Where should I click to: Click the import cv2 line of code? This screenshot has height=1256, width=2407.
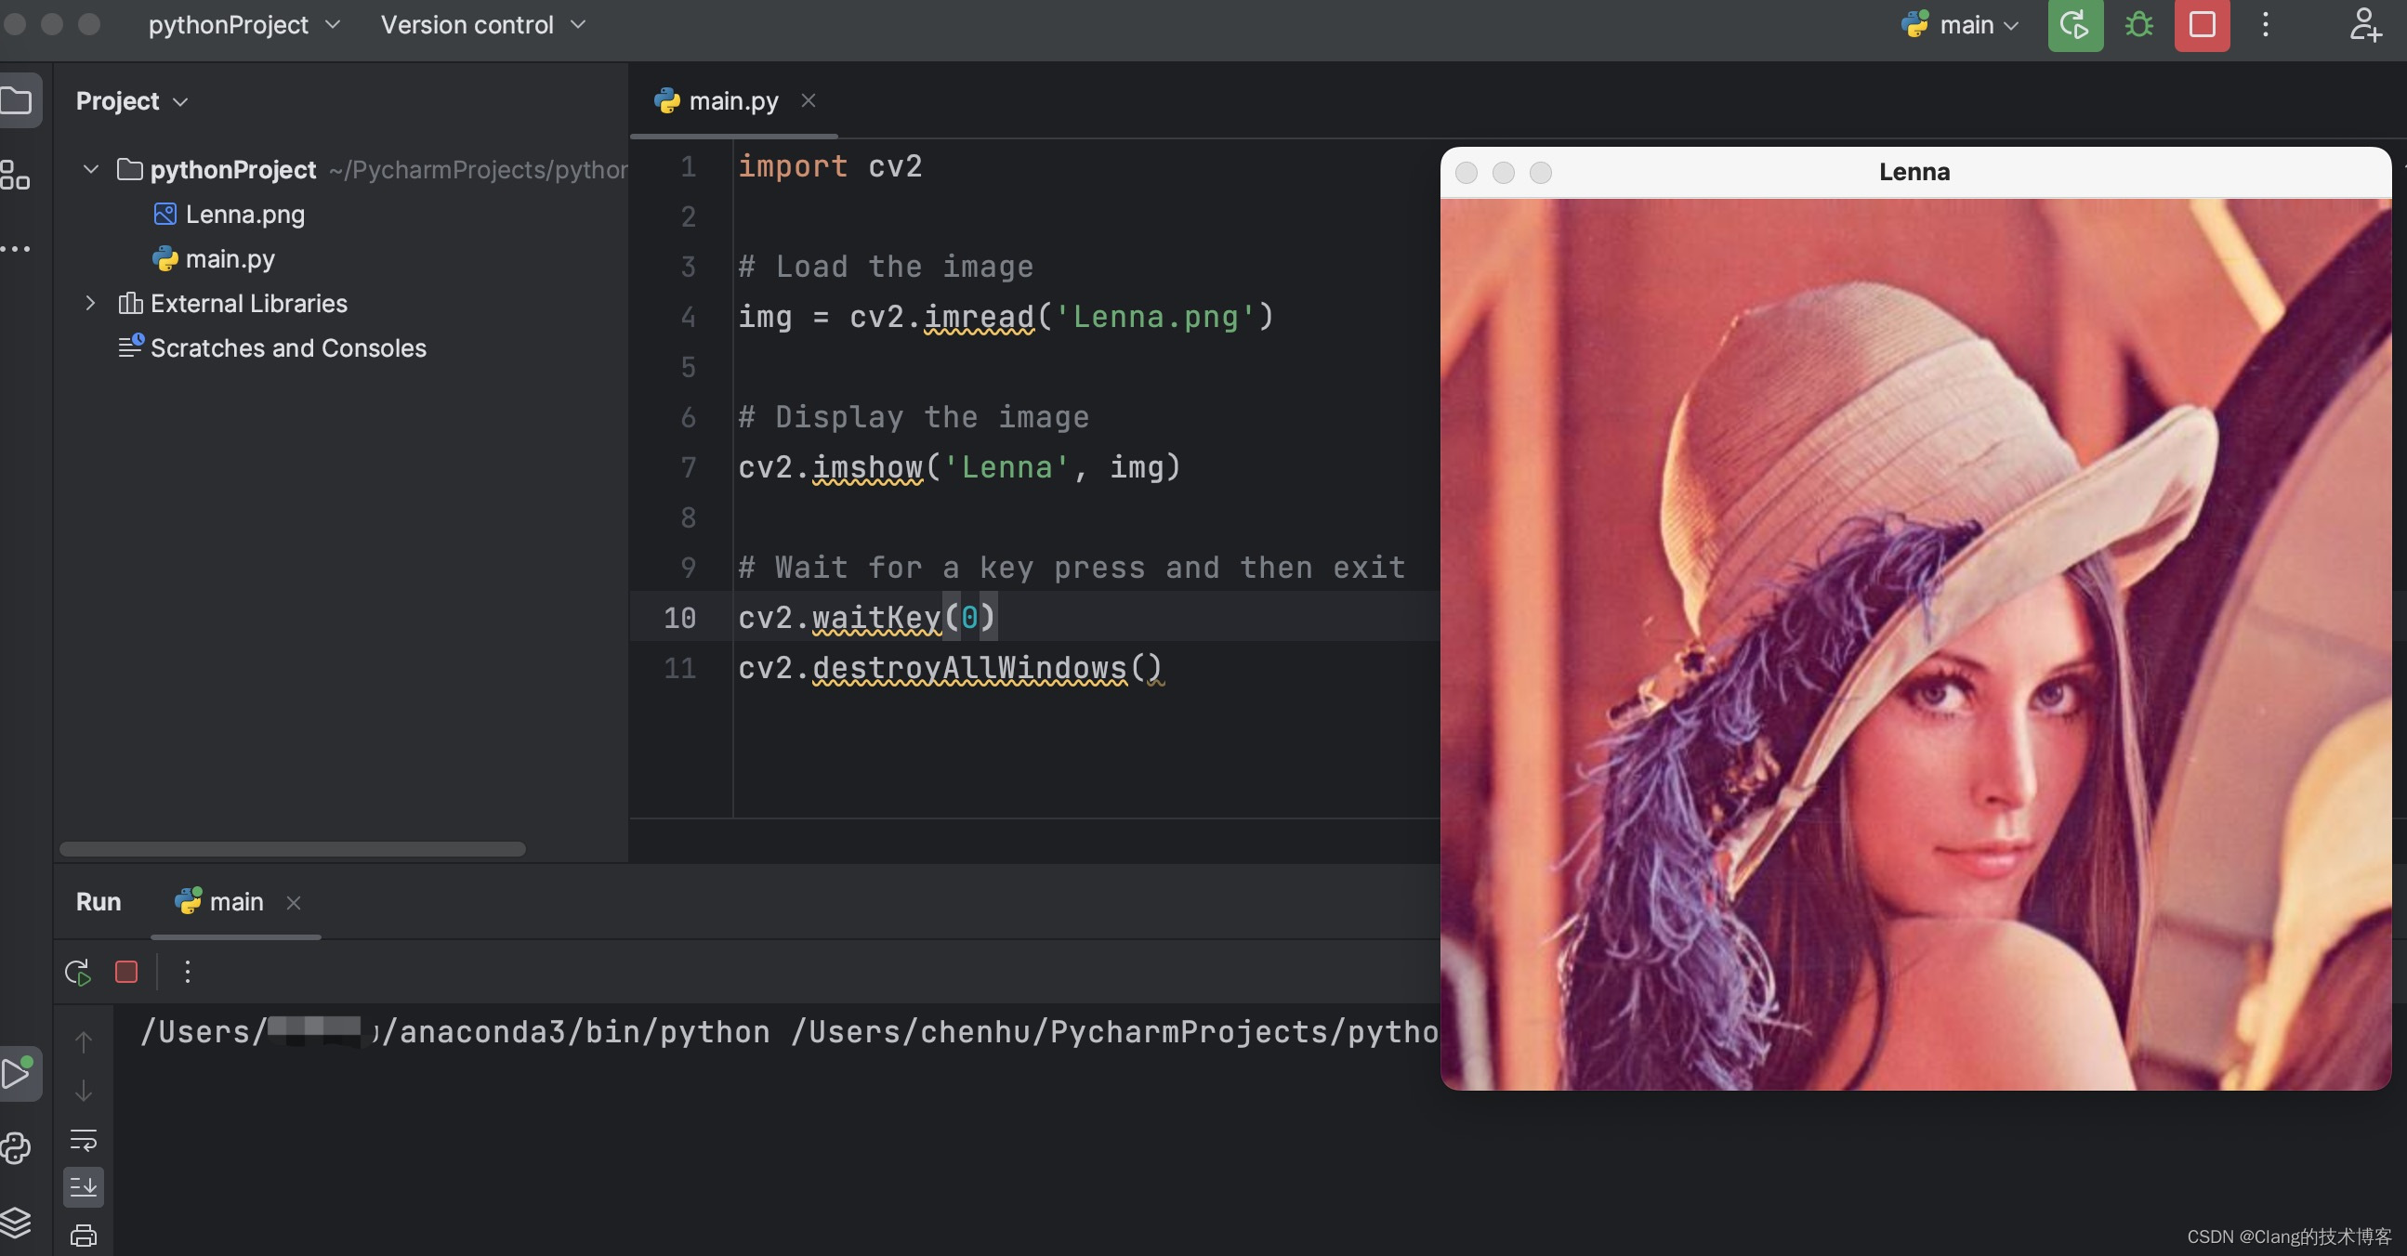click(x=830, y=166)
